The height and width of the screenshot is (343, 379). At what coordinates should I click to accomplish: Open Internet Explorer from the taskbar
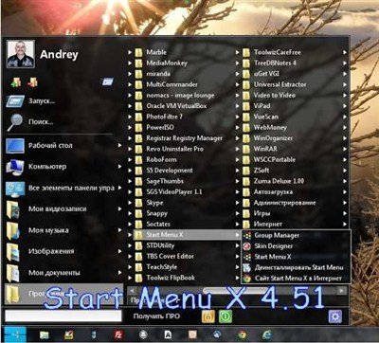[267, 334]
